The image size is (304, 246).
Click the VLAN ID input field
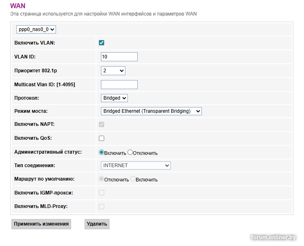tap(119, 57)
